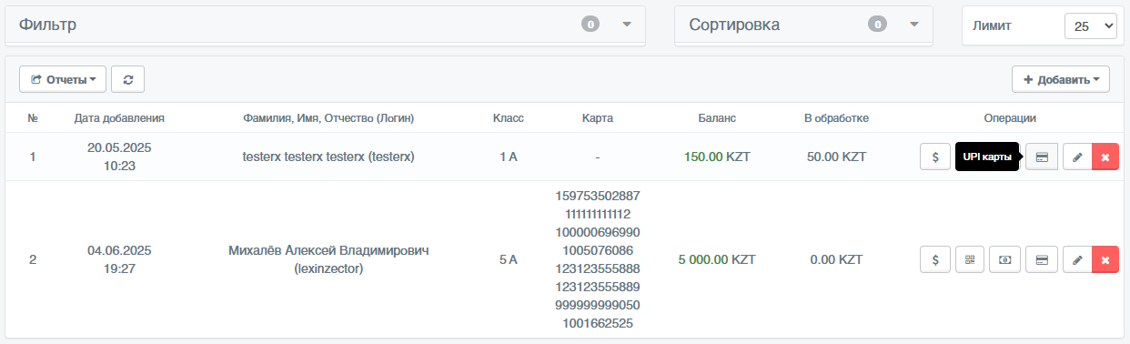
Task: Click dollar icon in Михалёв row
Action: click(x=935, y=259)
